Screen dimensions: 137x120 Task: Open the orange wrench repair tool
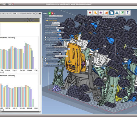[x=95, y=13]
